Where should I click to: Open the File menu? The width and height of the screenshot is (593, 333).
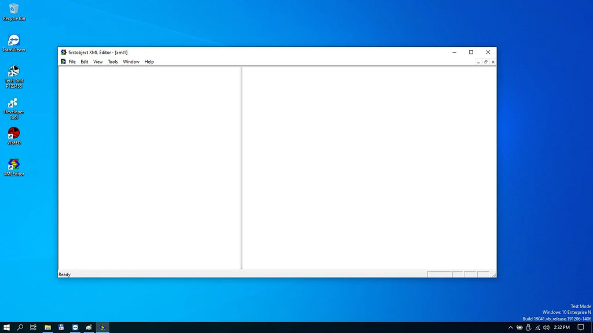72,62
